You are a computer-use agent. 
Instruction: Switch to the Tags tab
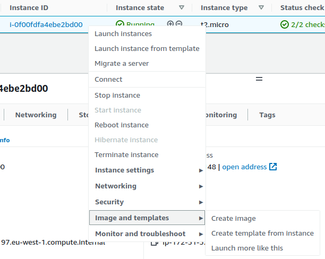(267, 115)
